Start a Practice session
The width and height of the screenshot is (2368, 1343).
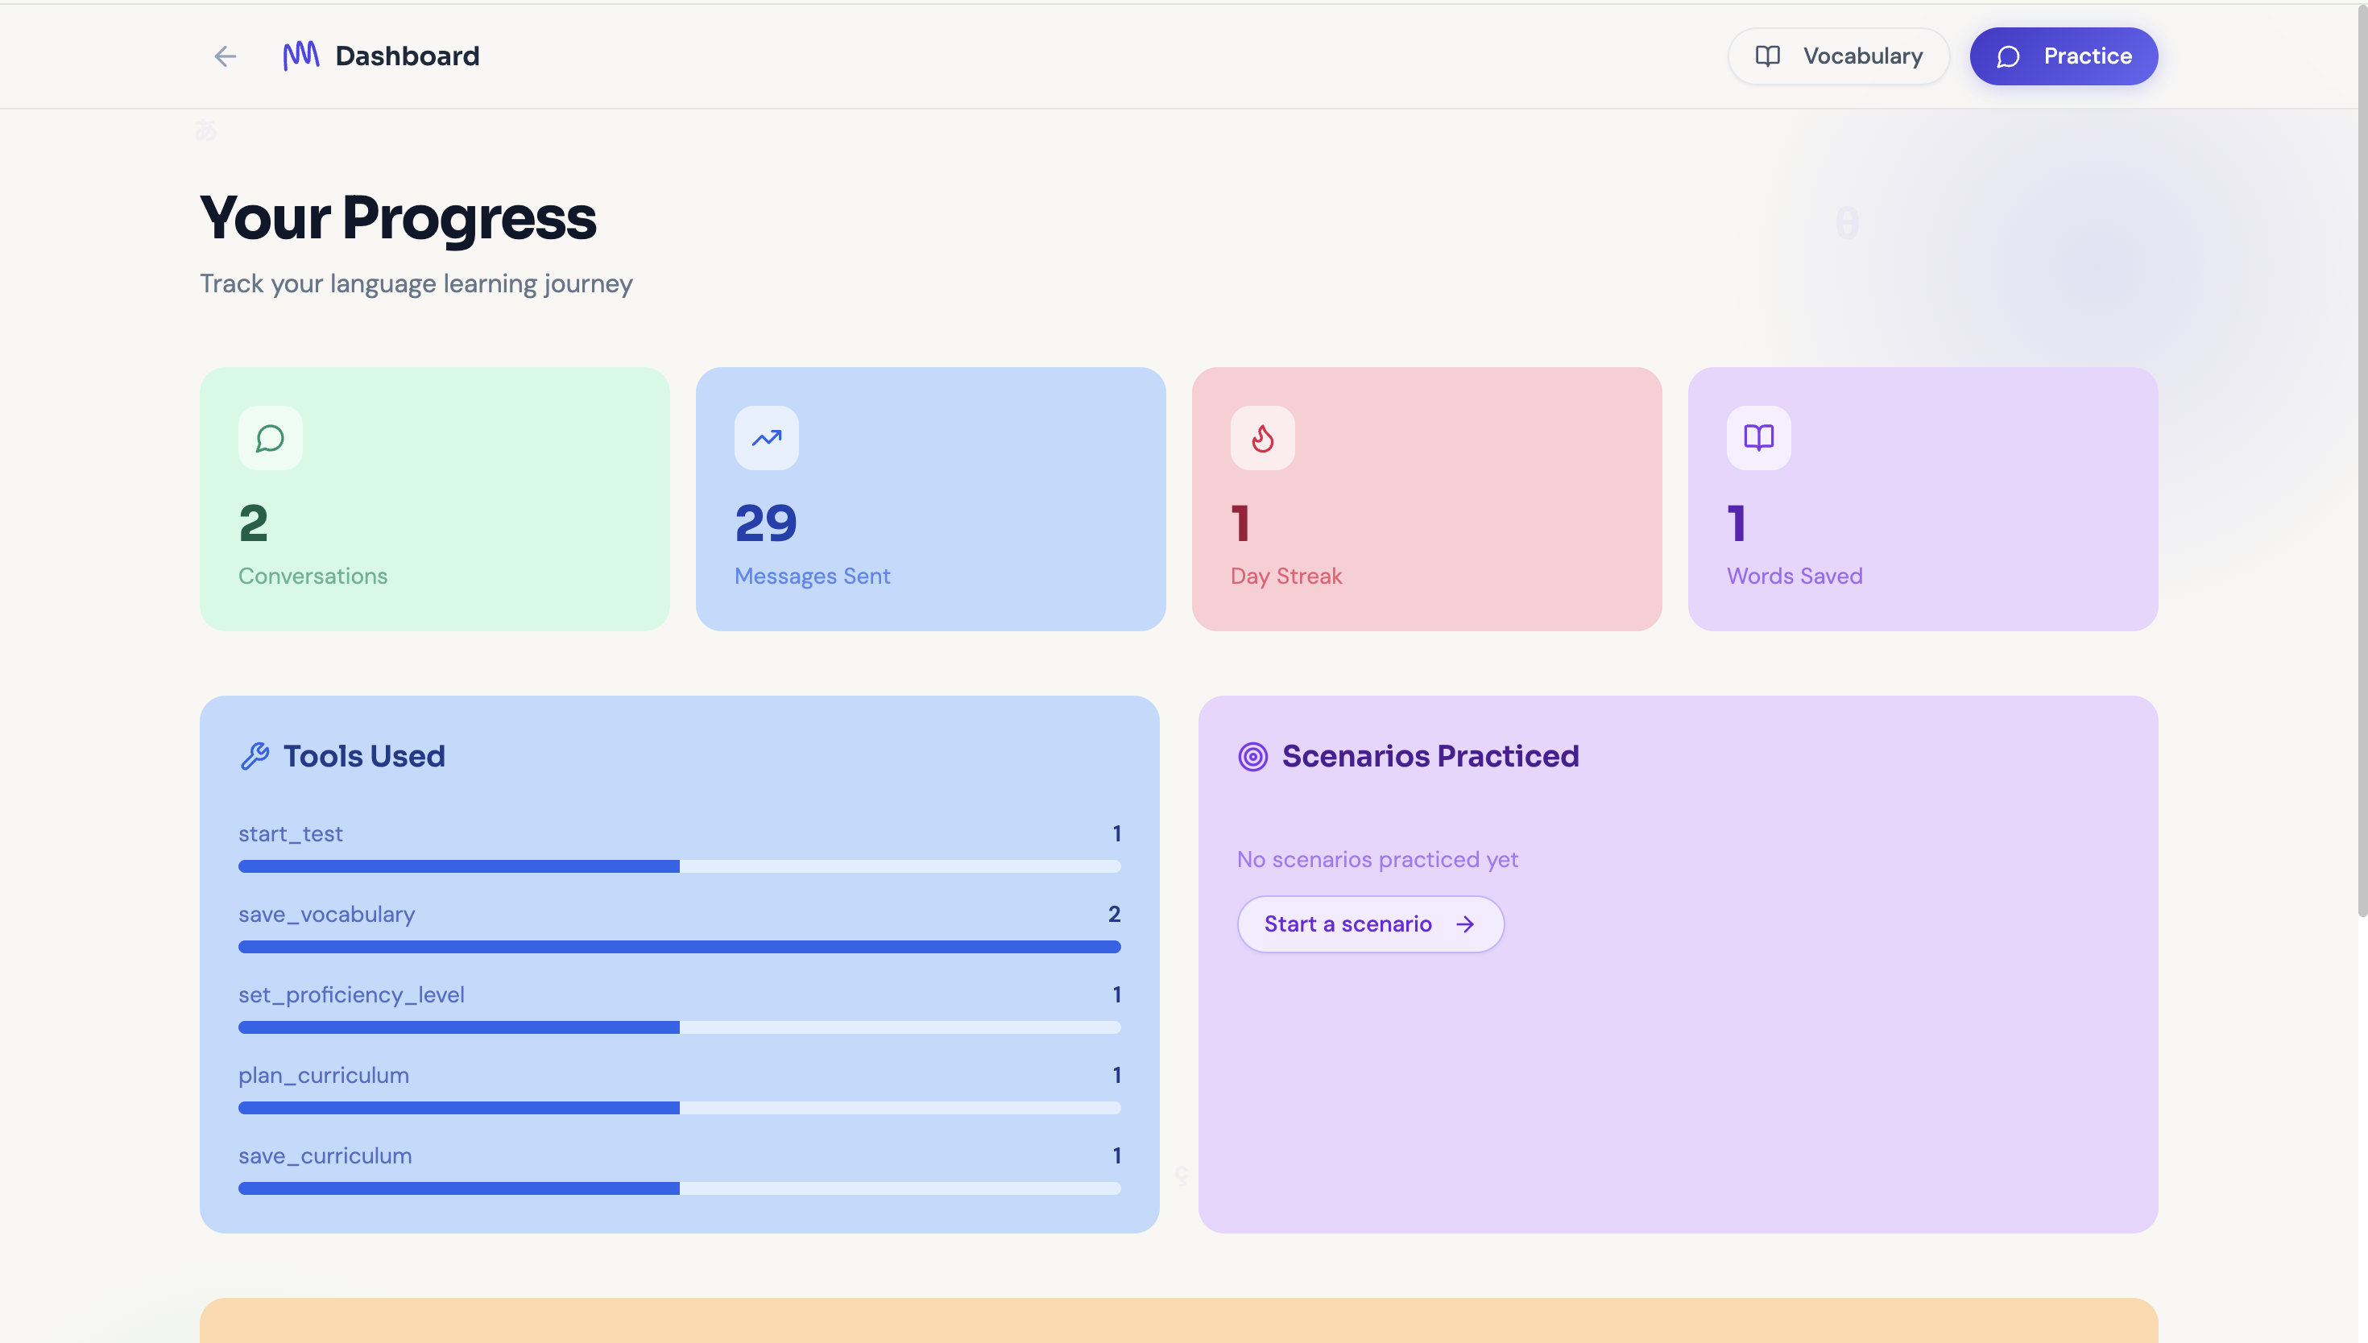click(x=2064, y=56)
